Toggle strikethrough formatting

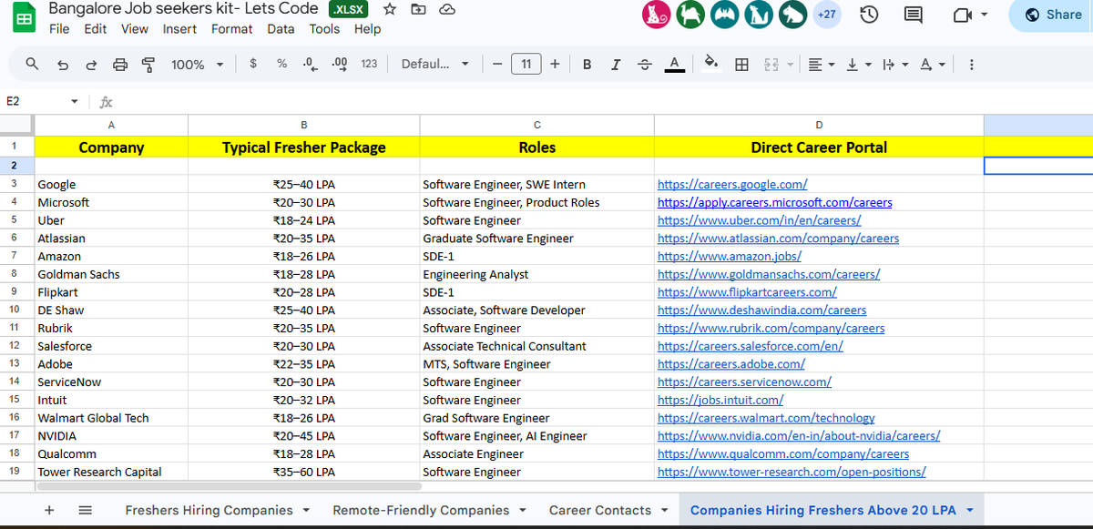click(645, 64)
